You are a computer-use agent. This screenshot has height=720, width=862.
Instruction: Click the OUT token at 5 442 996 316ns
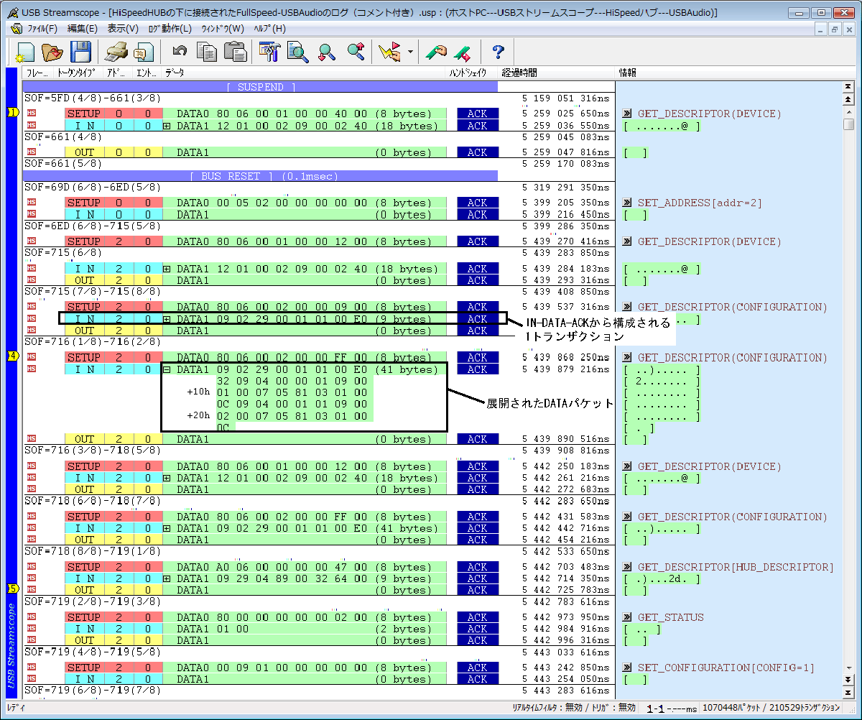coord(84,640)
